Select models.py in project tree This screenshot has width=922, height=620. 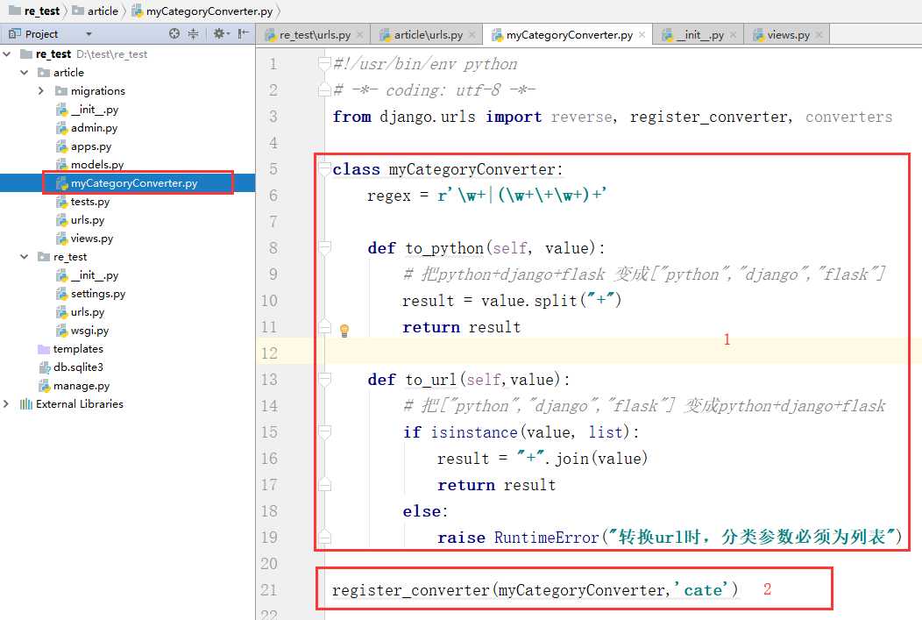click(x=90, y=165)
